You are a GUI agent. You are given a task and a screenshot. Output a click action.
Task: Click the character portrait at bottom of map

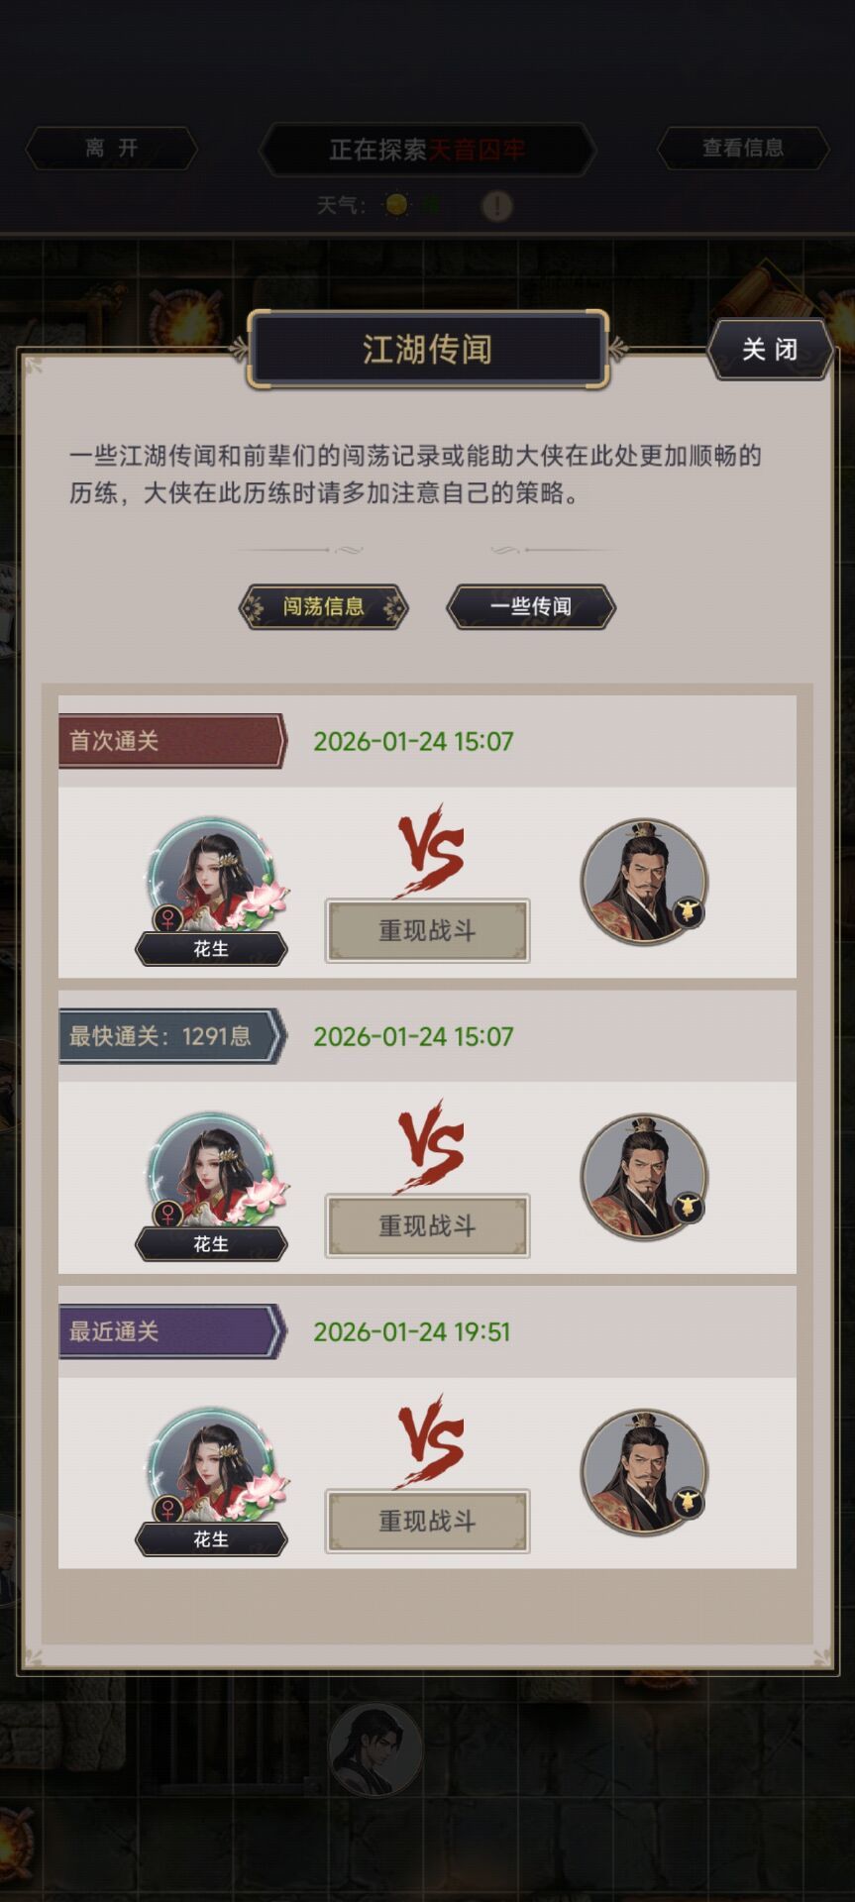click(x=375, y=1749)
